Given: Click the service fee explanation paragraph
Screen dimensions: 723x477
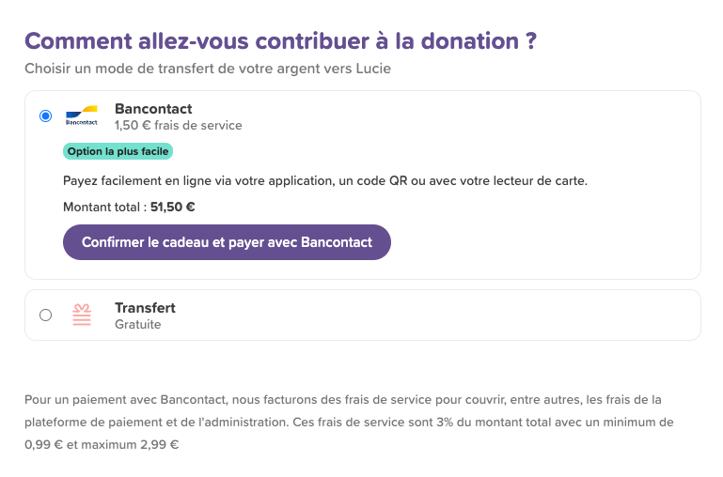Looking at the screenshot, I should pyautogui.click(x=349, y=423).
